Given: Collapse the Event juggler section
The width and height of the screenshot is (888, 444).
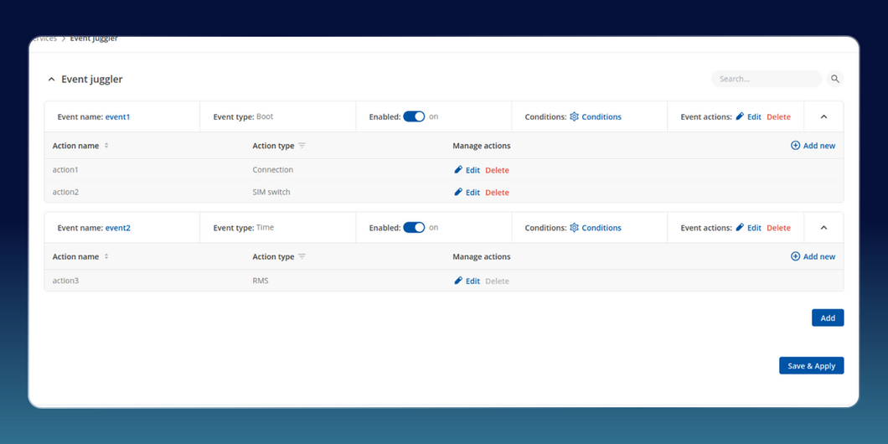Looking at the screenshot, I should pyautogui.click(x=51, y=80).
